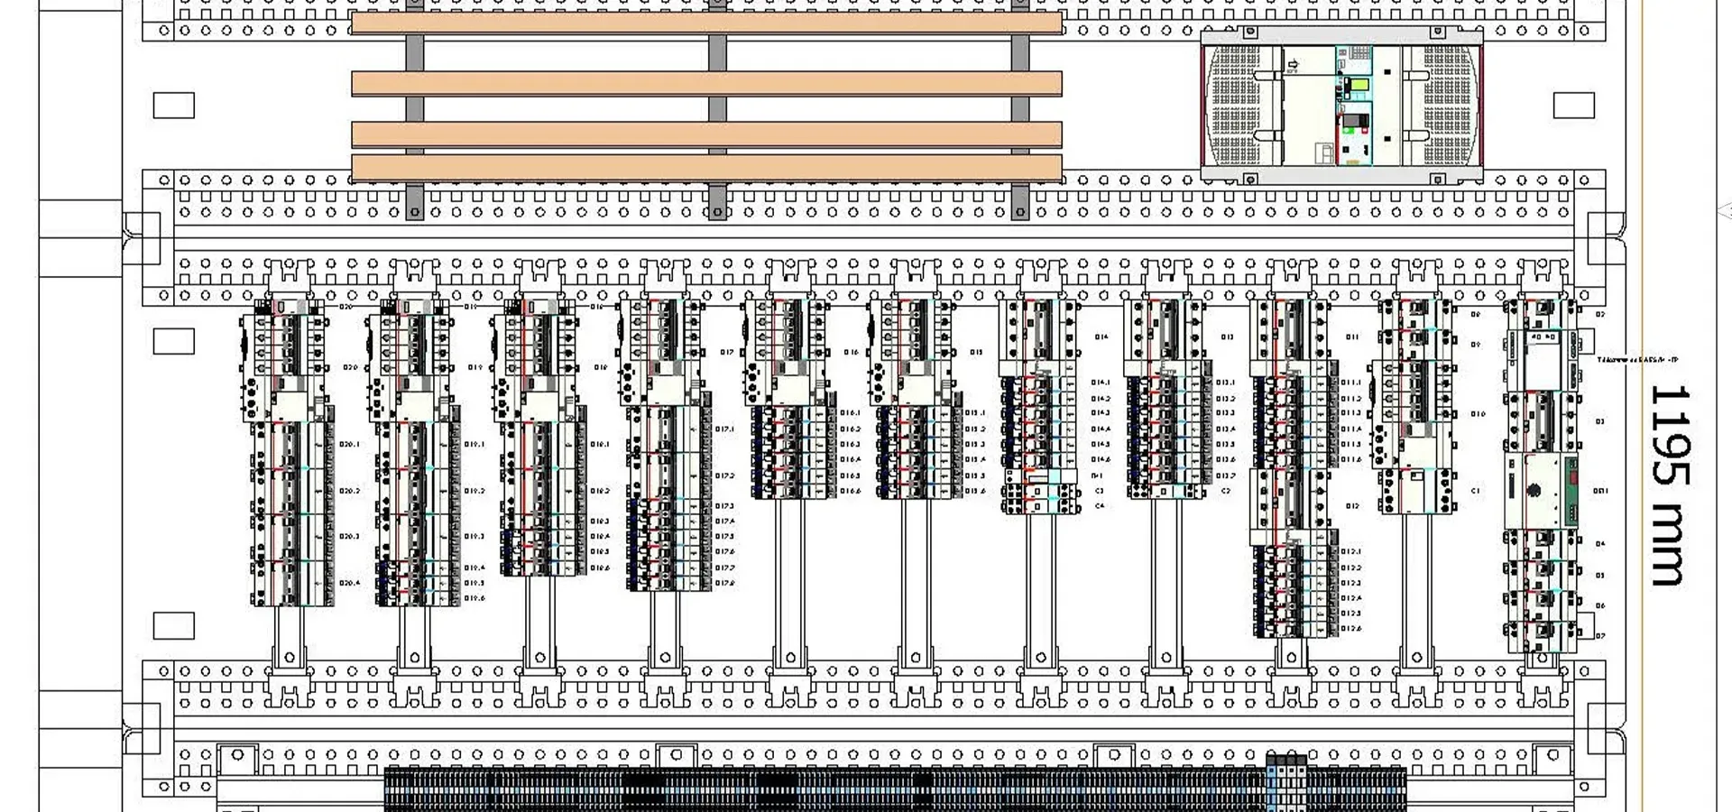Select the topmost copper busbar

(706, 23)
